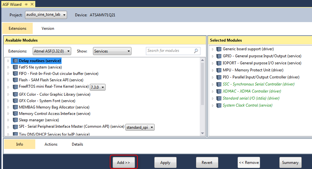Click the Search for modules field
The width and height of the screenshot is (312, 169).
click(170, 51)
